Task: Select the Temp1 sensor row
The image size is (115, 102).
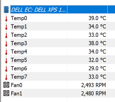Action: click(x=58, y=26)
